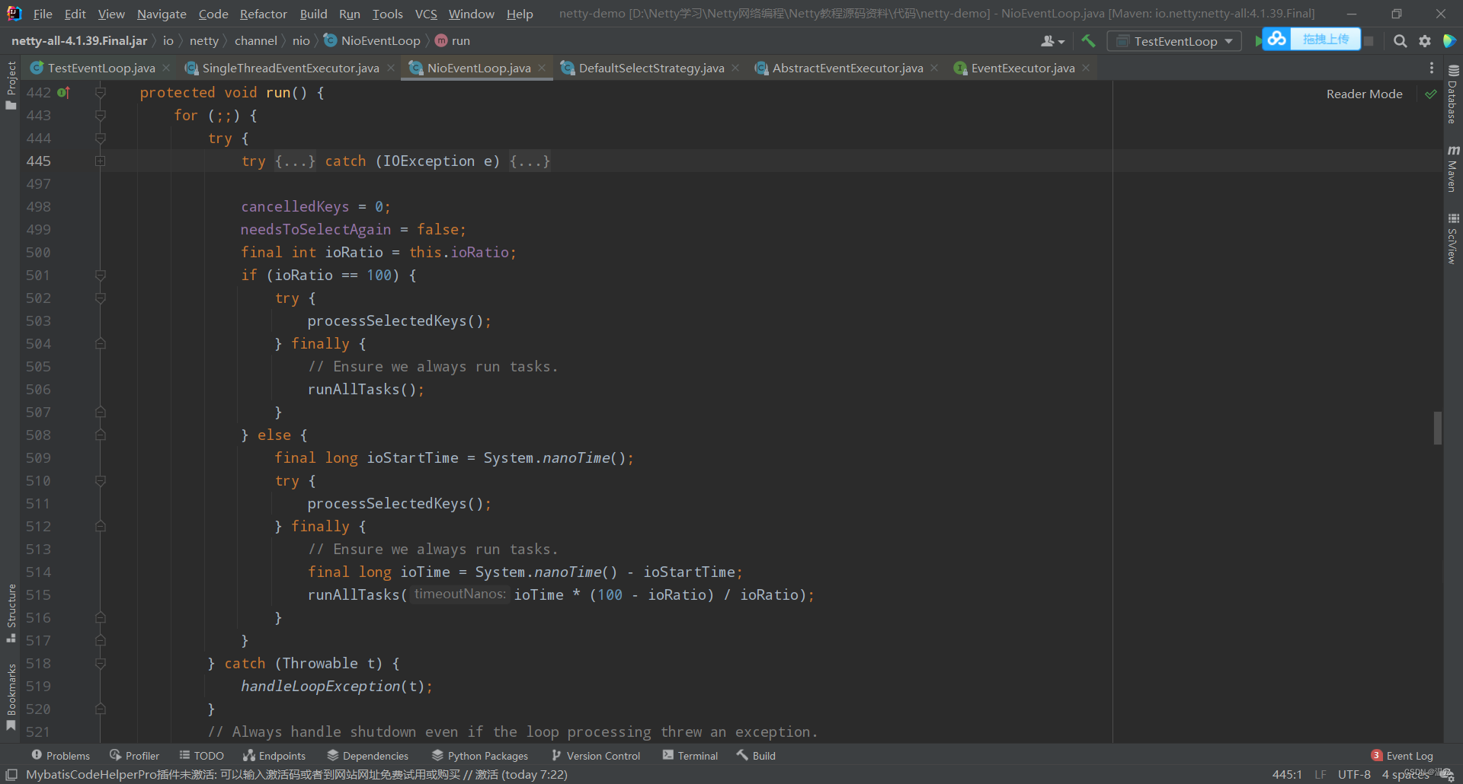Open the Bookmarks tool window
1463x784 pixels.
pos(11,697)
